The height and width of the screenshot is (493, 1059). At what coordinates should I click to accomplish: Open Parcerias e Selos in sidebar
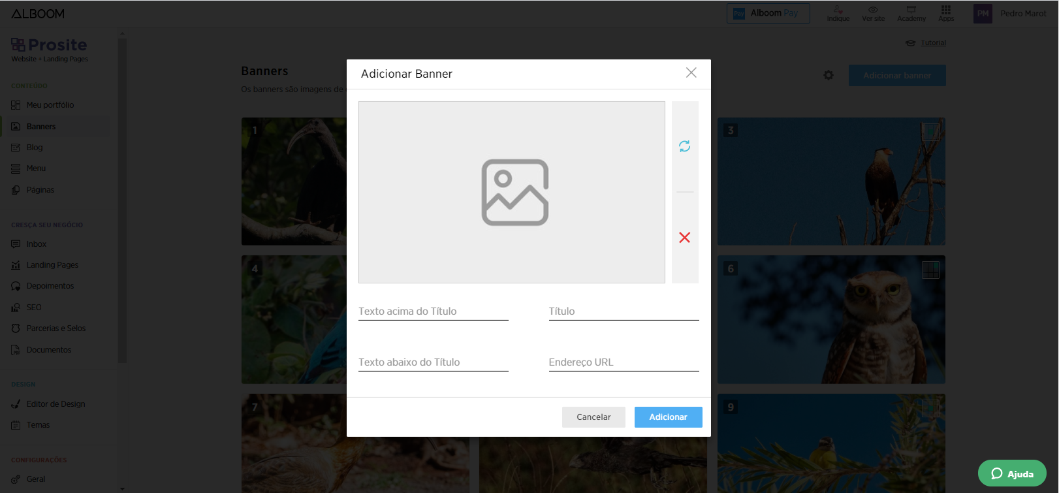(x=56, y=328)
